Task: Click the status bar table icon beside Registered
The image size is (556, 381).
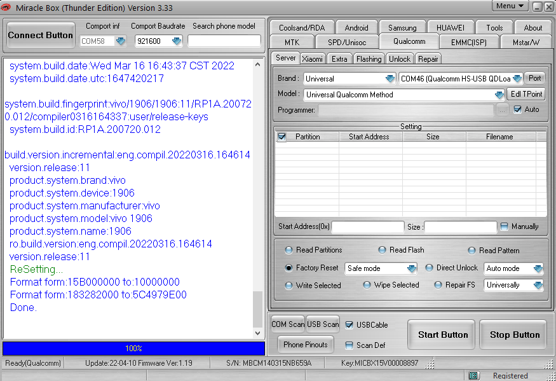Action: click(473, 375)
